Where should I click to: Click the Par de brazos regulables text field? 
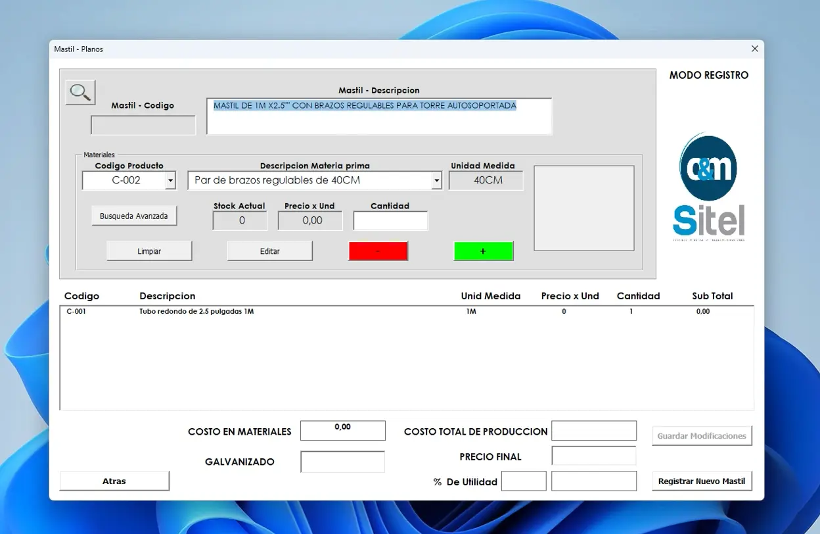(309, 180)
